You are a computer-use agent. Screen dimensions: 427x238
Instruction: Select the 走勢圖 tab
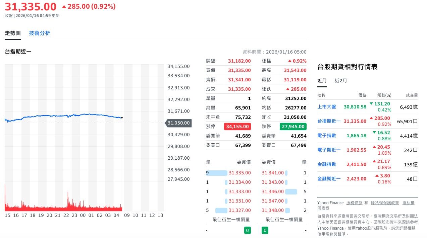13,33
